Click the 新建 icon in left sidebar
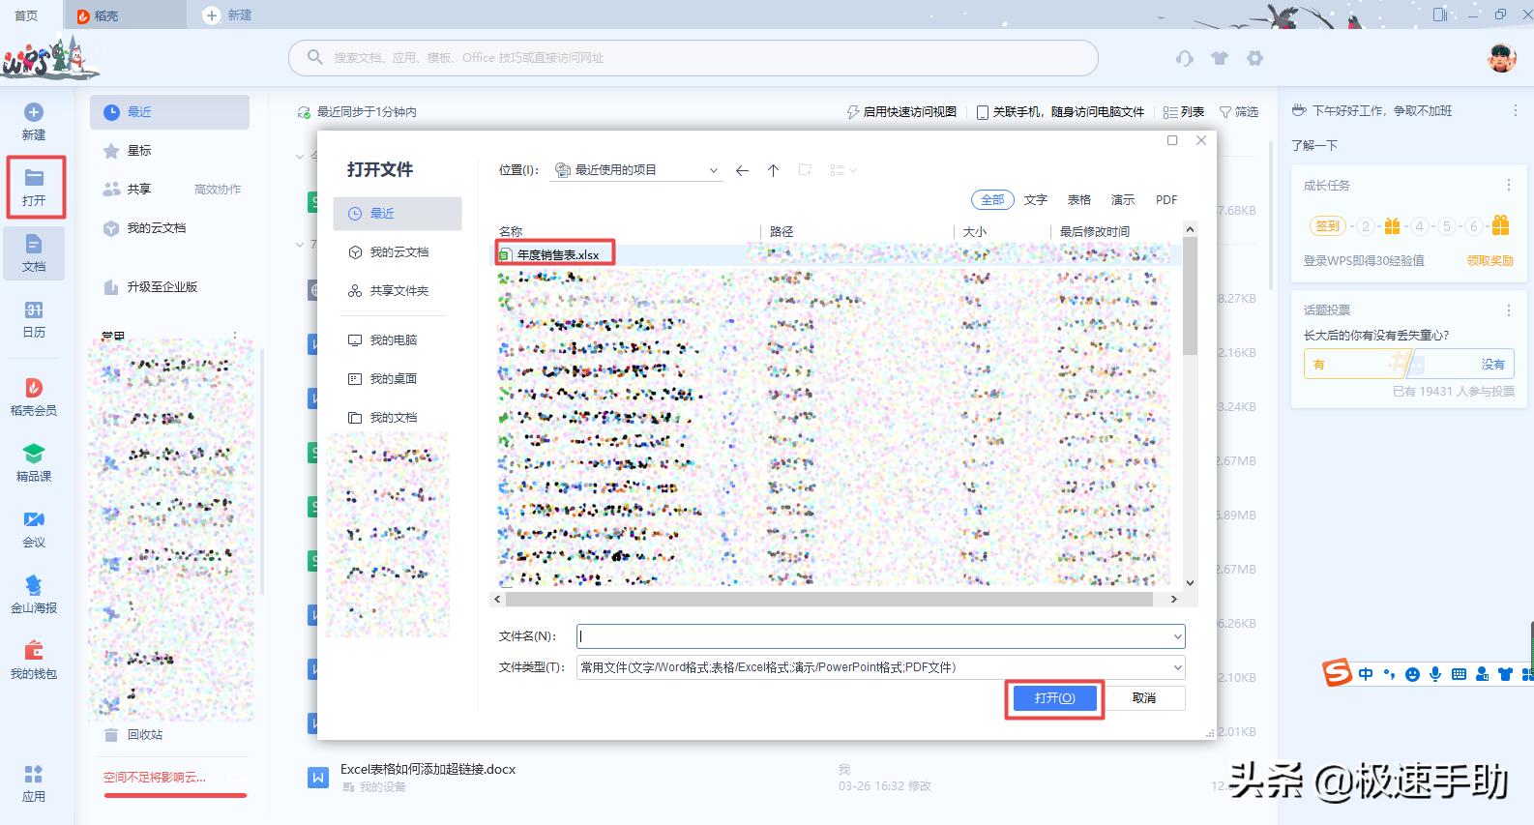This screenshot has height=825, width=1534. click(34, 122)
